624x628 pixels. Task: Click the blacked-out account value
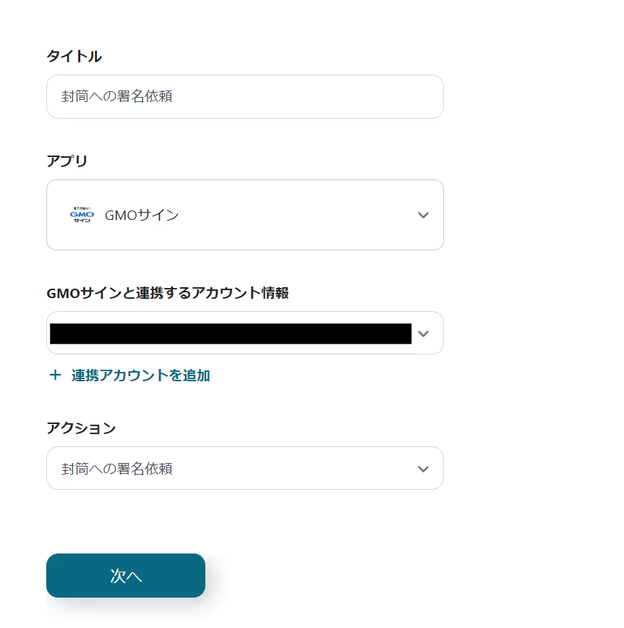point(230,334)
